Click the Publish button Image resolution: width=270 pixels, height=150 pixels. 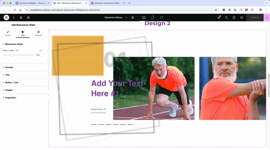point(255,17)
